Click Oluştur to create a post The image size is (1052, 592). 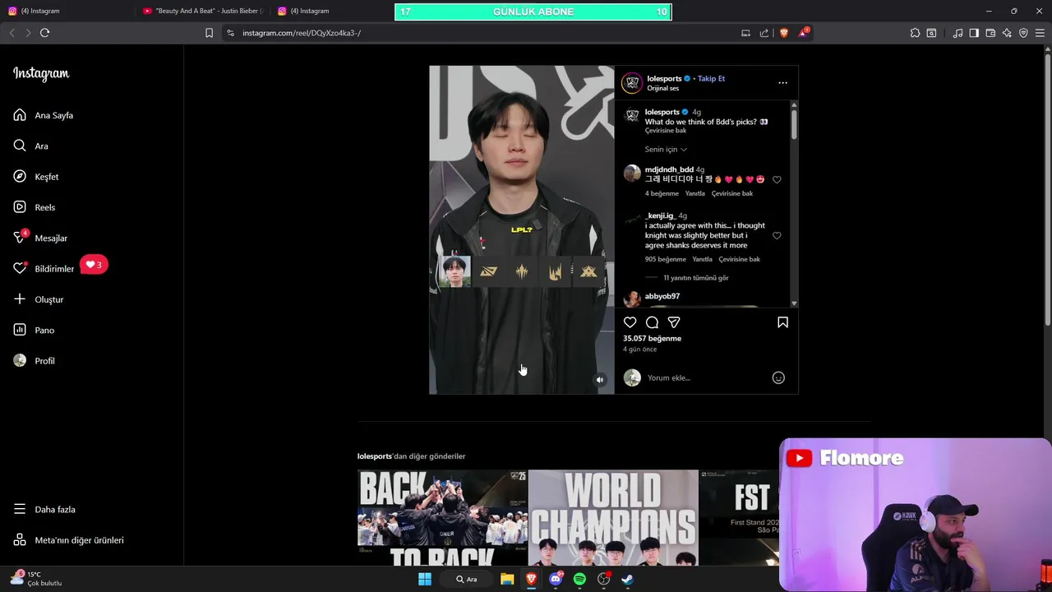click(x=39, y=299)
